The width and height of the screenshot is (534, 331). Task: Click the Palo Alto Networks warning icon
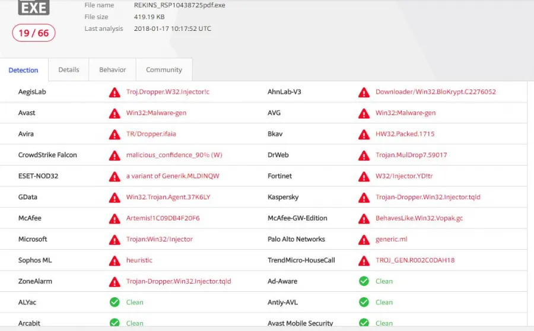(x=364, y=240)
